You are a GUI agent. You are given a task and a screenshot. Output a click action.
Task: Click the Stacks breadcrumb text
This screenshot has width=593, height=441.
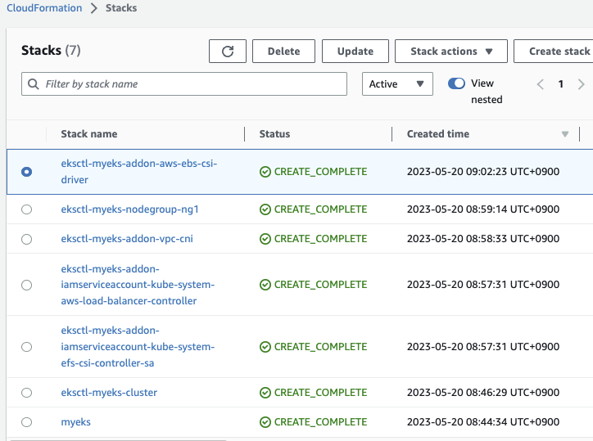[x=121, y=8]
